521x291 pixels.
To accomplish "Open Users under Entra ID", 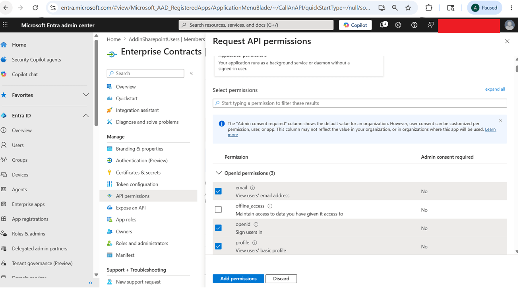I will point(18,145).
